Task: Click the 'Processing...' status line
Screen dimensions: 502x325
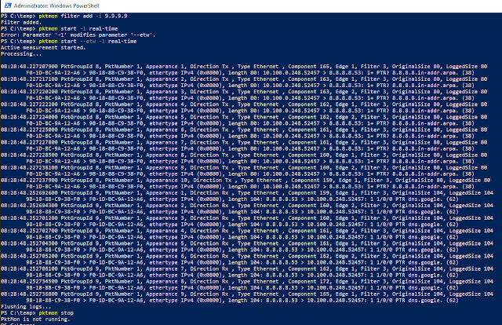Action: 21,54
